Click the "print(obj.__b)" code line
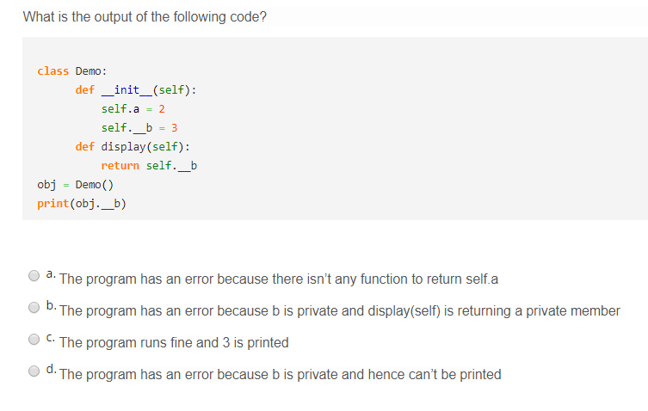 (x=83, y=203)
